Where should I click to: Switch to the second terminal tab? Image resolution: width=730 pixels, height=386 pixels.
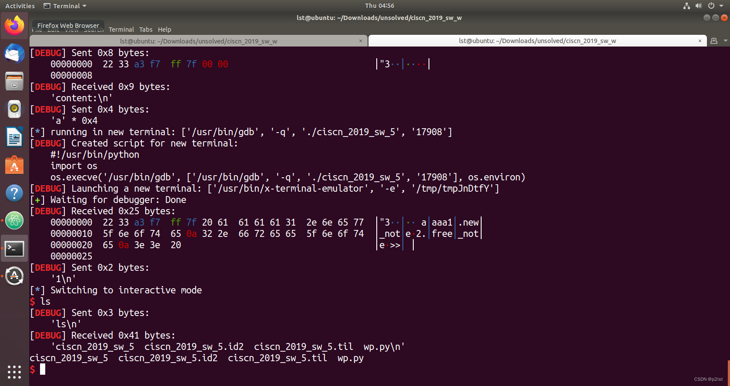537,41
